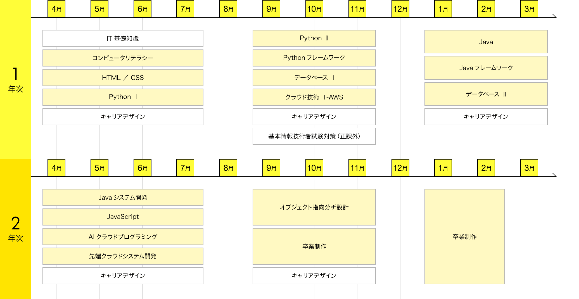Image resolution: width=579 pixels, height=299 pixels.
Task: Click the 12月 marker on the second-year timeline
Action: coord(400,168)
